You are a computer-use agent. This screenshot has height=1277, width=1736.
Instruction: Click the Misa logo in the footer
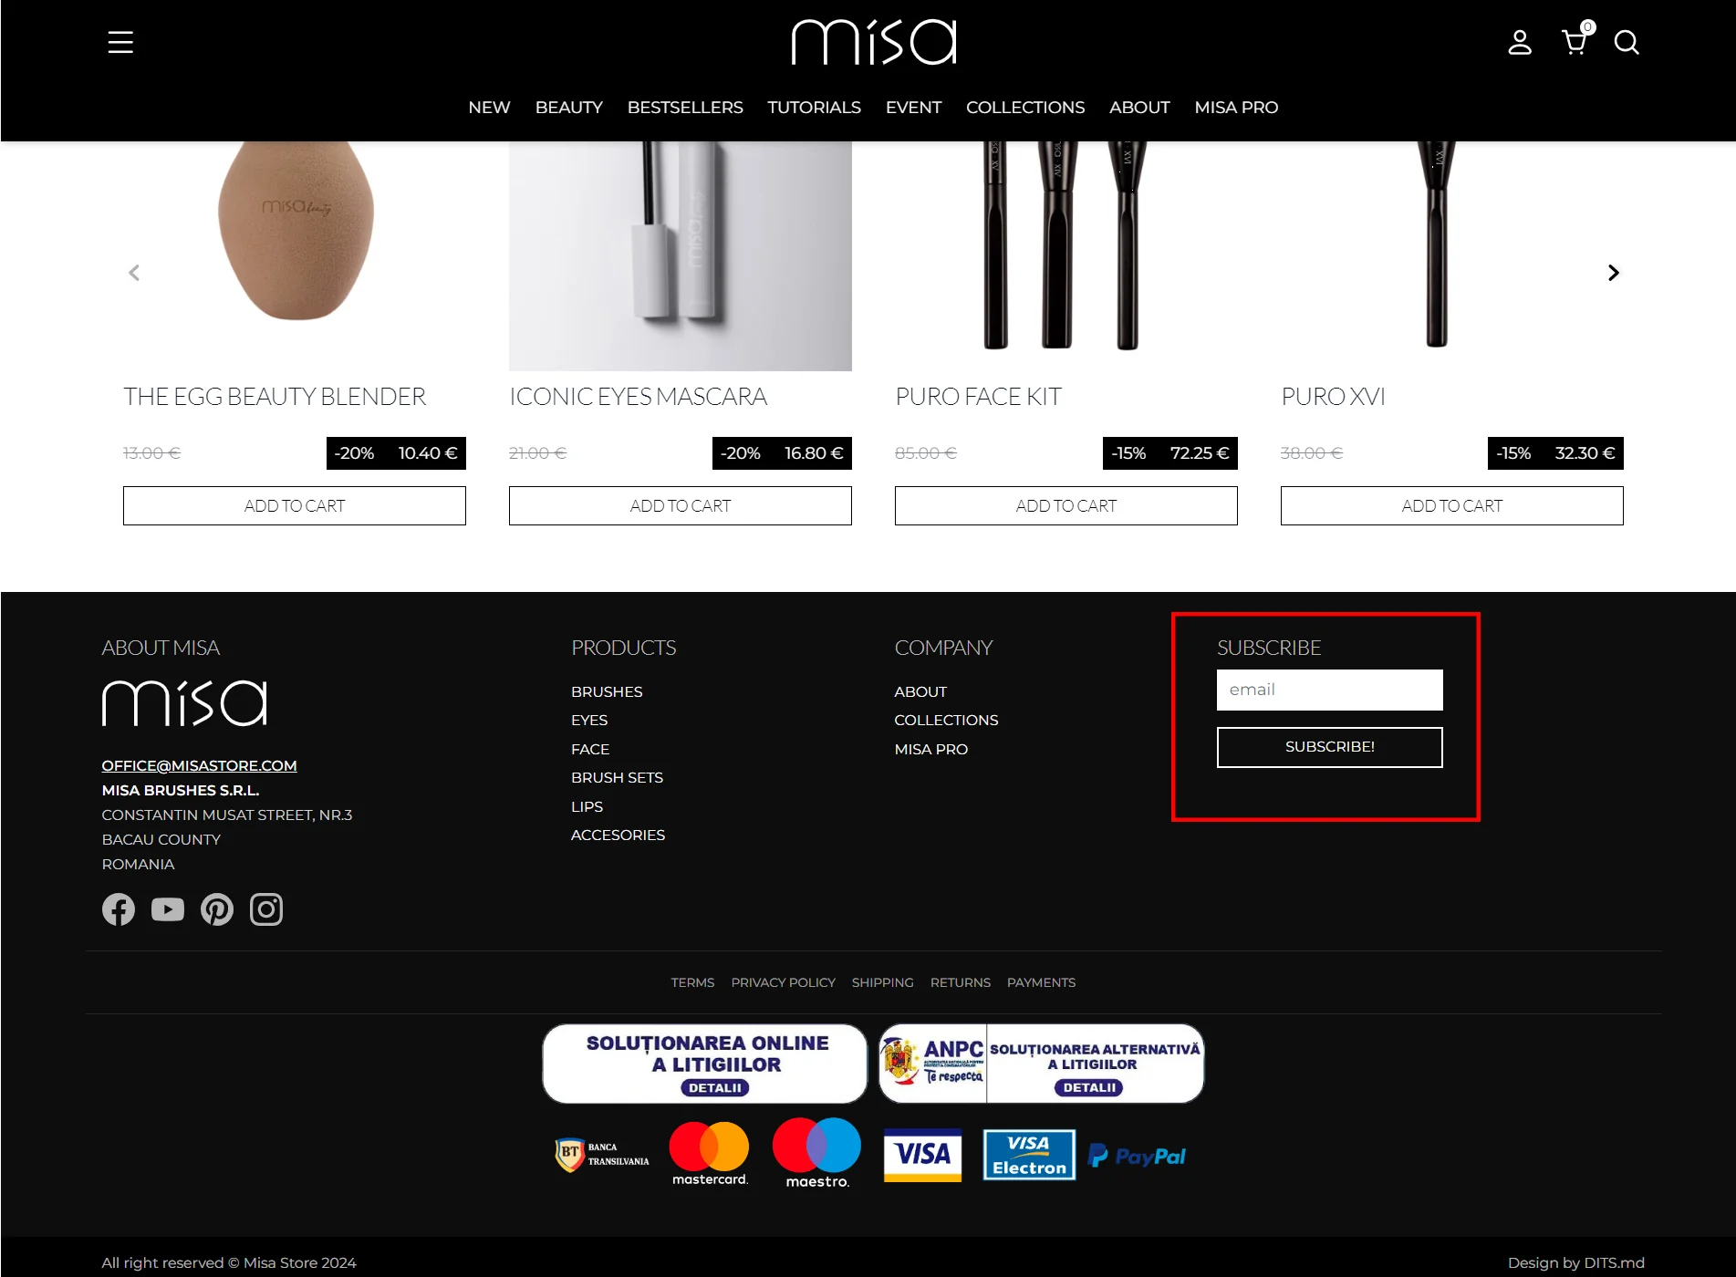coord(184,703)
